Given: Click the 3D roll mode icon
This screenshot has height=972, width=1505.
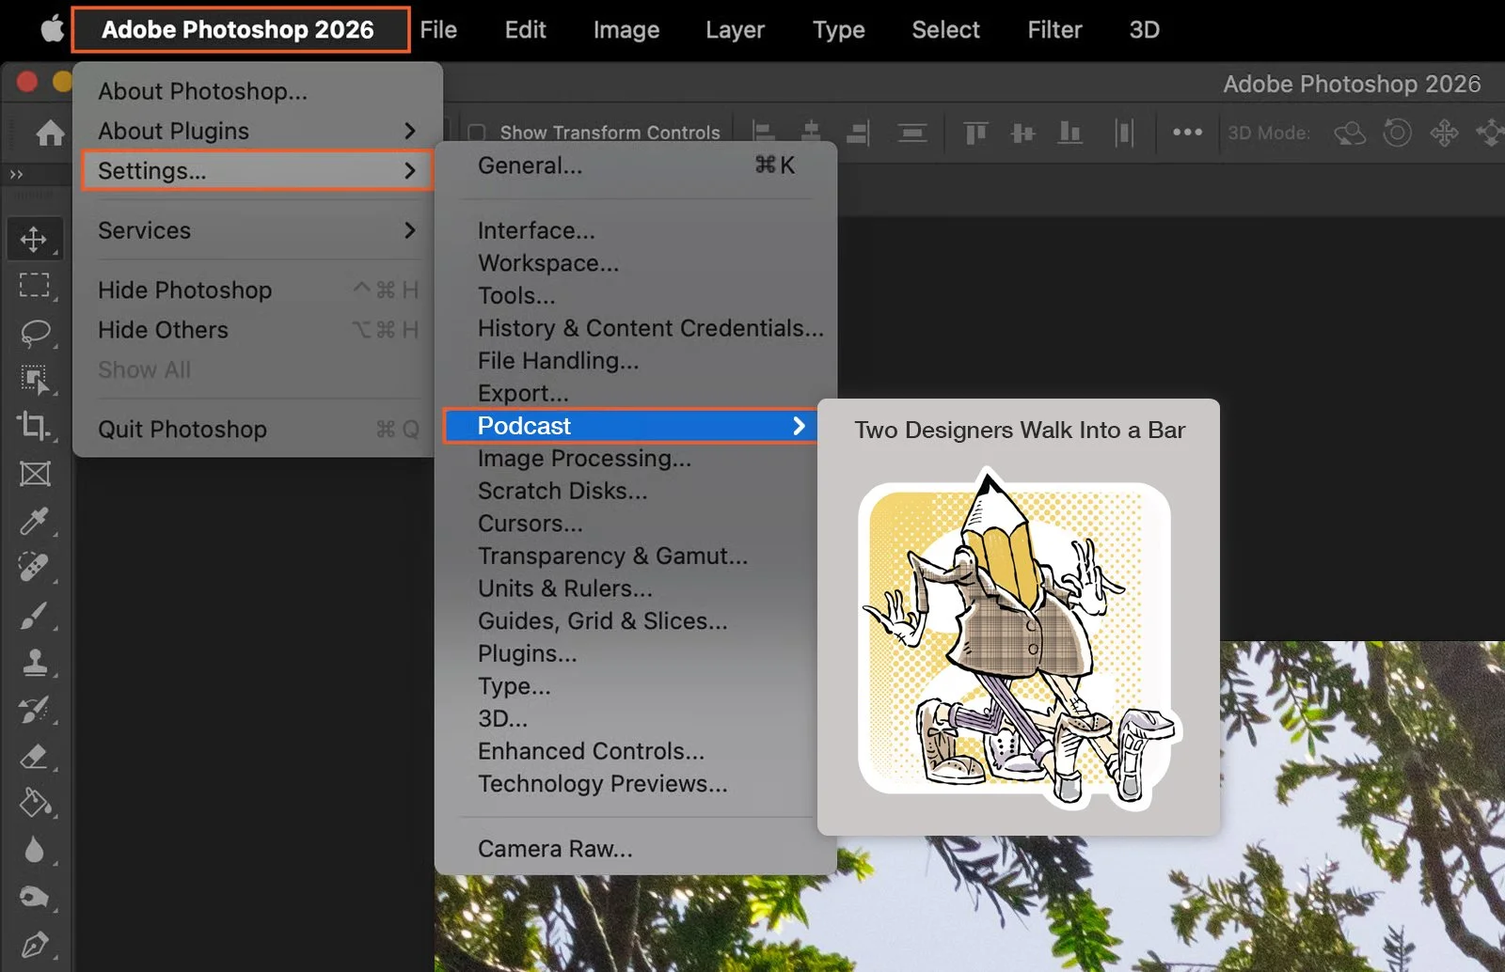Looking at the screenshot, I should point(1397,133).
